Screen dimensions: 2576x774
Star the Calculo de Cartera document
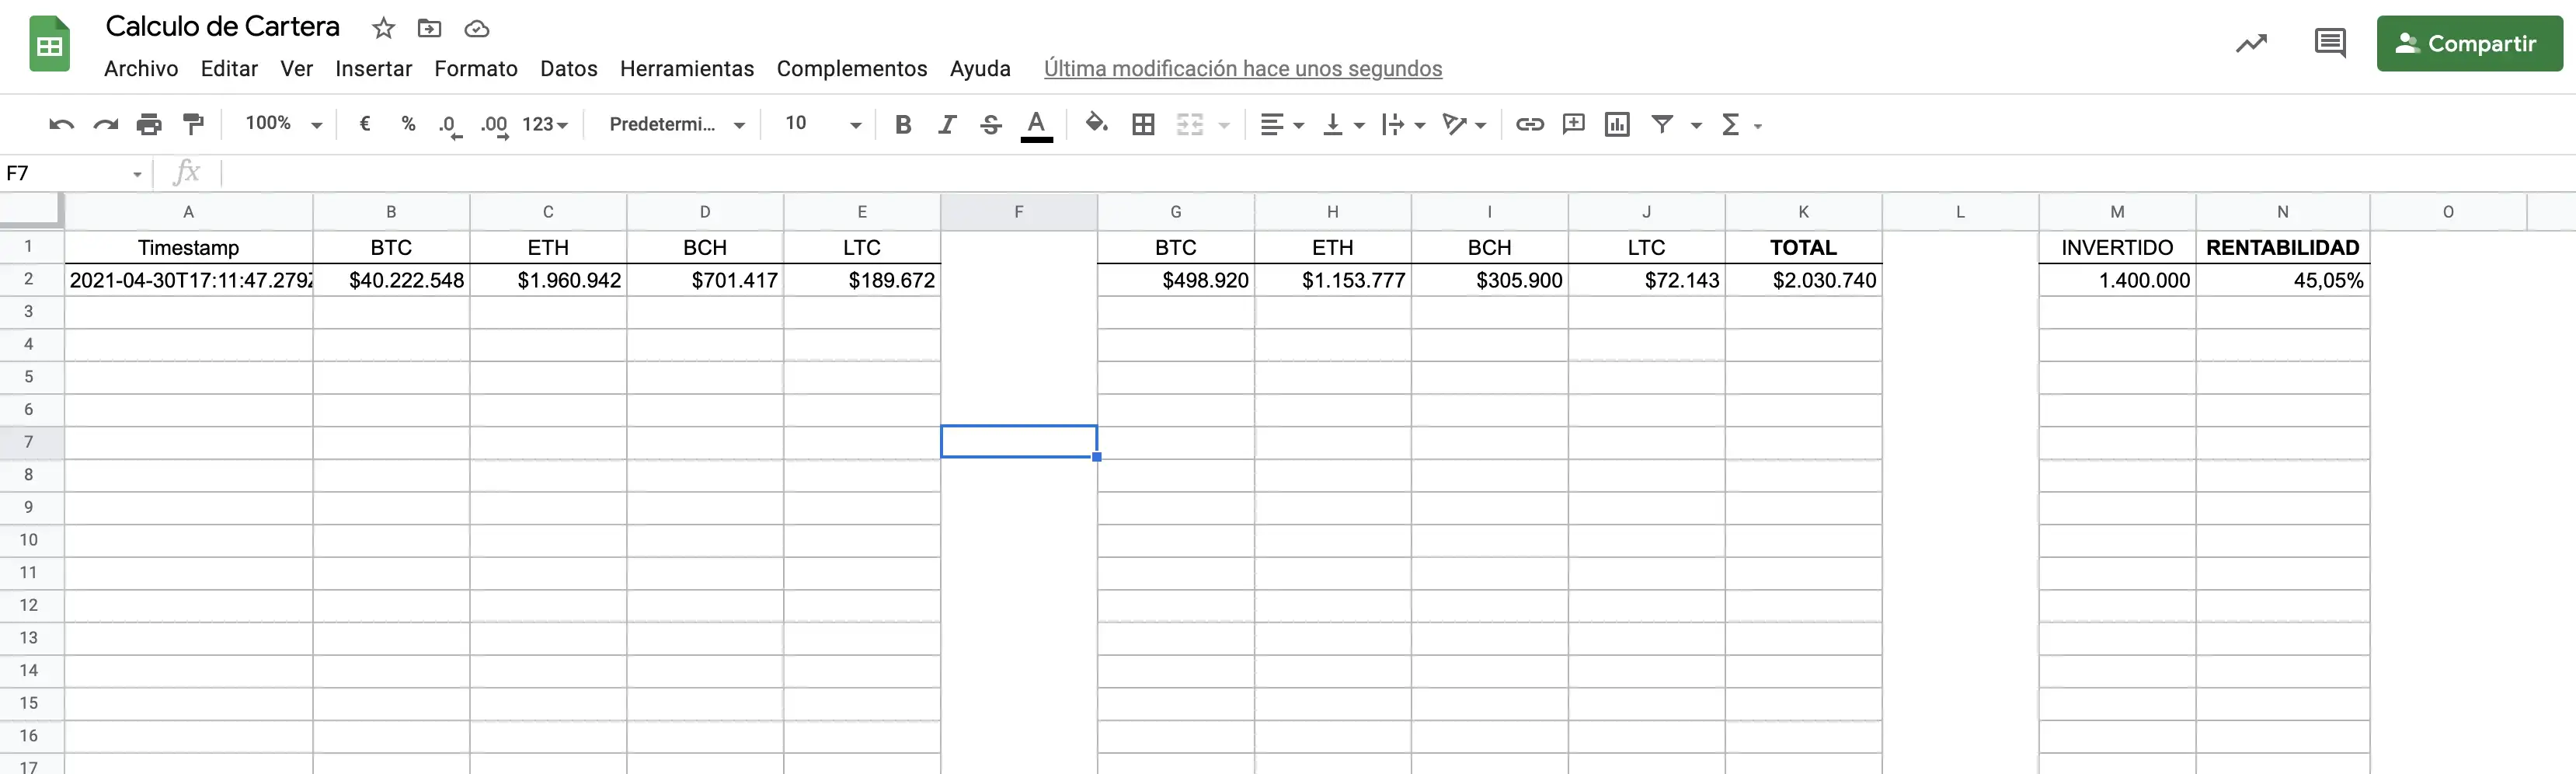[383, 28]
